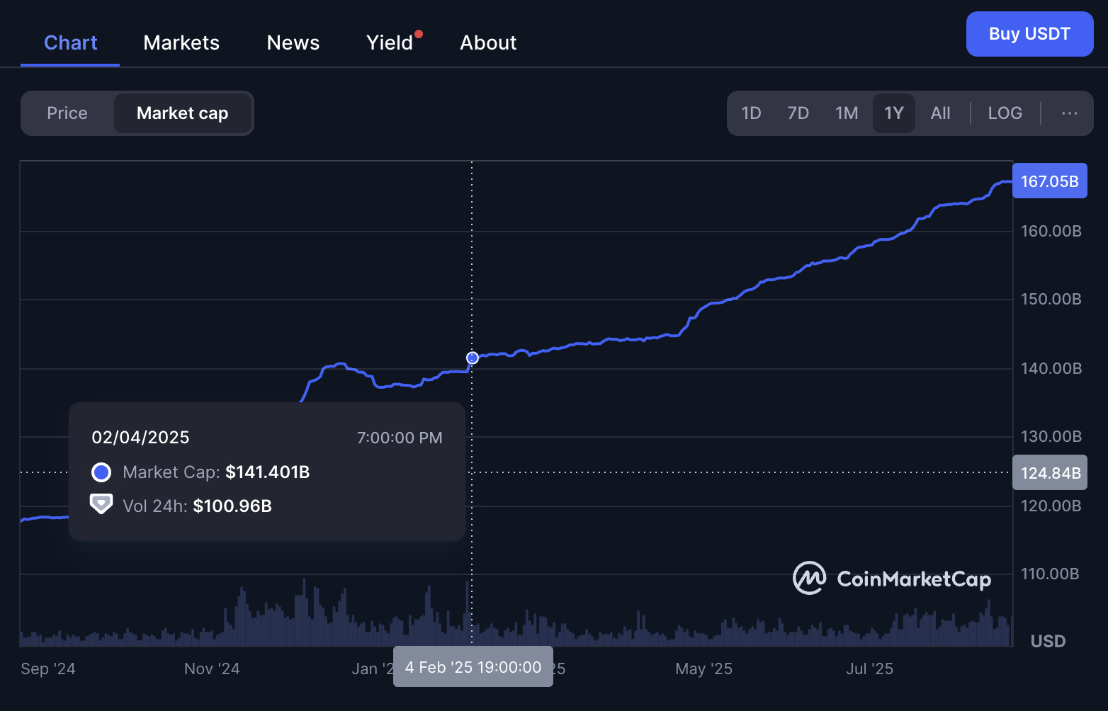This screenshot has height=711, width=1108.
Task: Click the 124.84B crosshair value label
Action: [x=1050, y=472]
